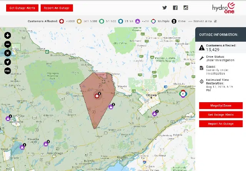Click the green 51-500 customers legend icon
This screenshot has width=246, height=171.
tap(101, 21)
